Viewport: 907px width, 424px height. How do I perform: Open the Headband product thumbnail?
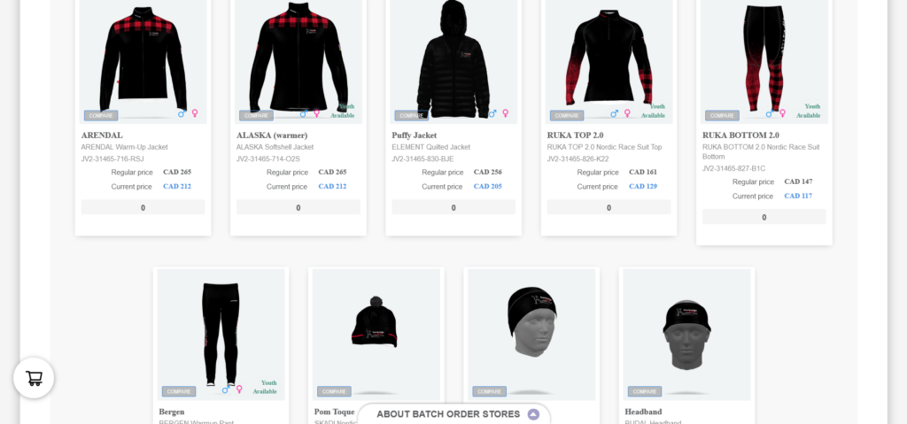coord(686,335)
